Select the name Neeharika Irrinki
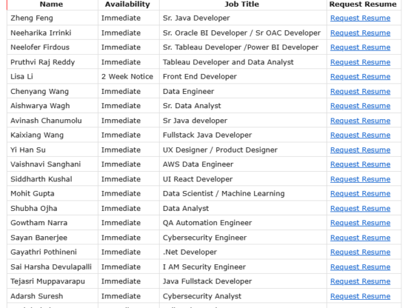Screen dimensions: 411x308 pyautogui.click(x=41, y=33)
